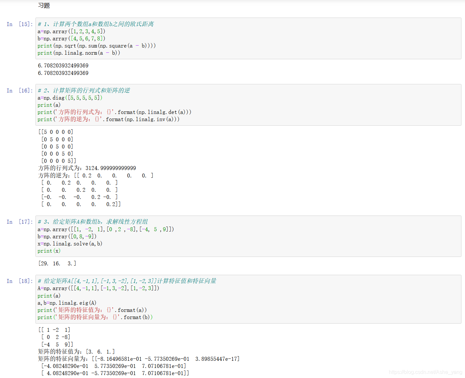Click eigenvector row starting -4.08248290e-01

tap(114, 366)
